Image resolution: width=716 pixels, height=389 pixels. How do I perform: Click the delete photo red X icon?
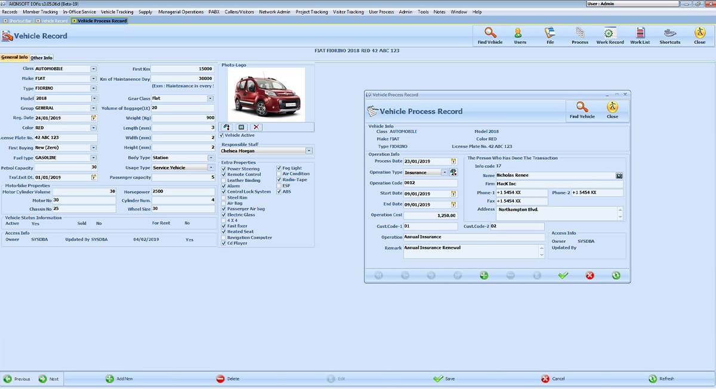(256, 127)
